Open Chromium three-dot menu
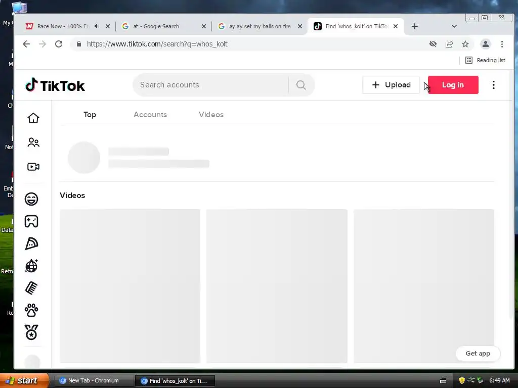 tap(502, 44)
